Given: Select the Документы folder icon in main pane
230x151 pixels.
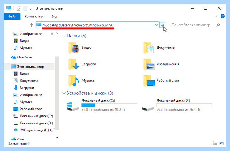Looking at the screenshot, I should pyautogui.click(x=149, y=48).
